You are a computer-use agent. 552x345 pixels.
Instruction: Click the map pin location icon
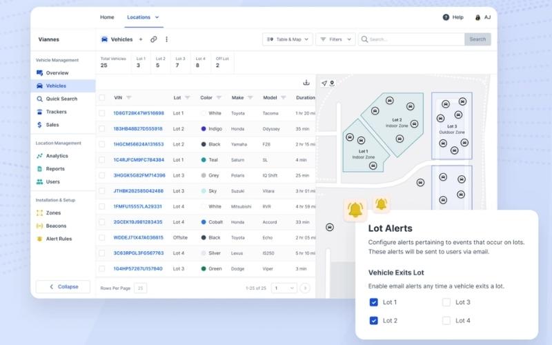click(332, 83)
